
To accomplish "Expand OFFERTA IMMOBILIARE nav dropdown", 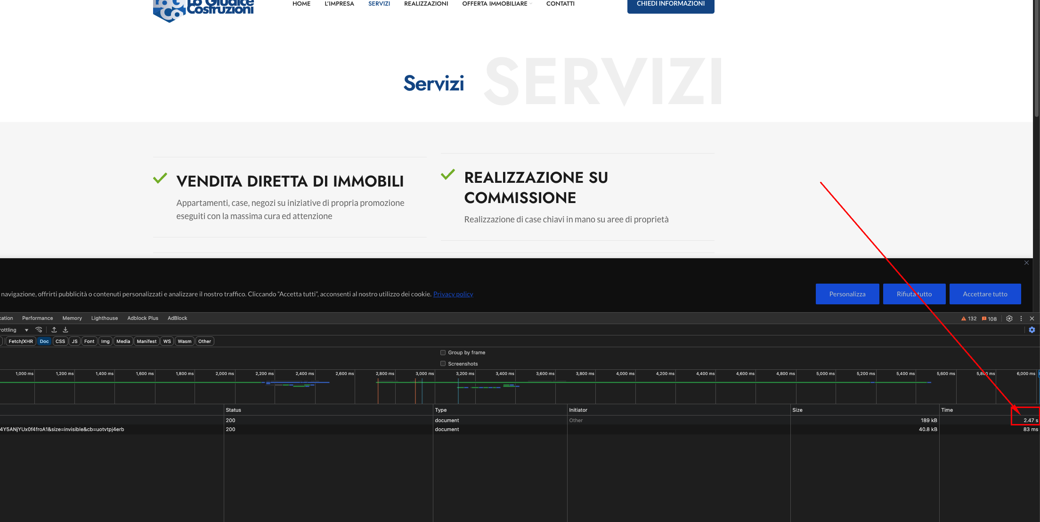I will click(497, 4).
